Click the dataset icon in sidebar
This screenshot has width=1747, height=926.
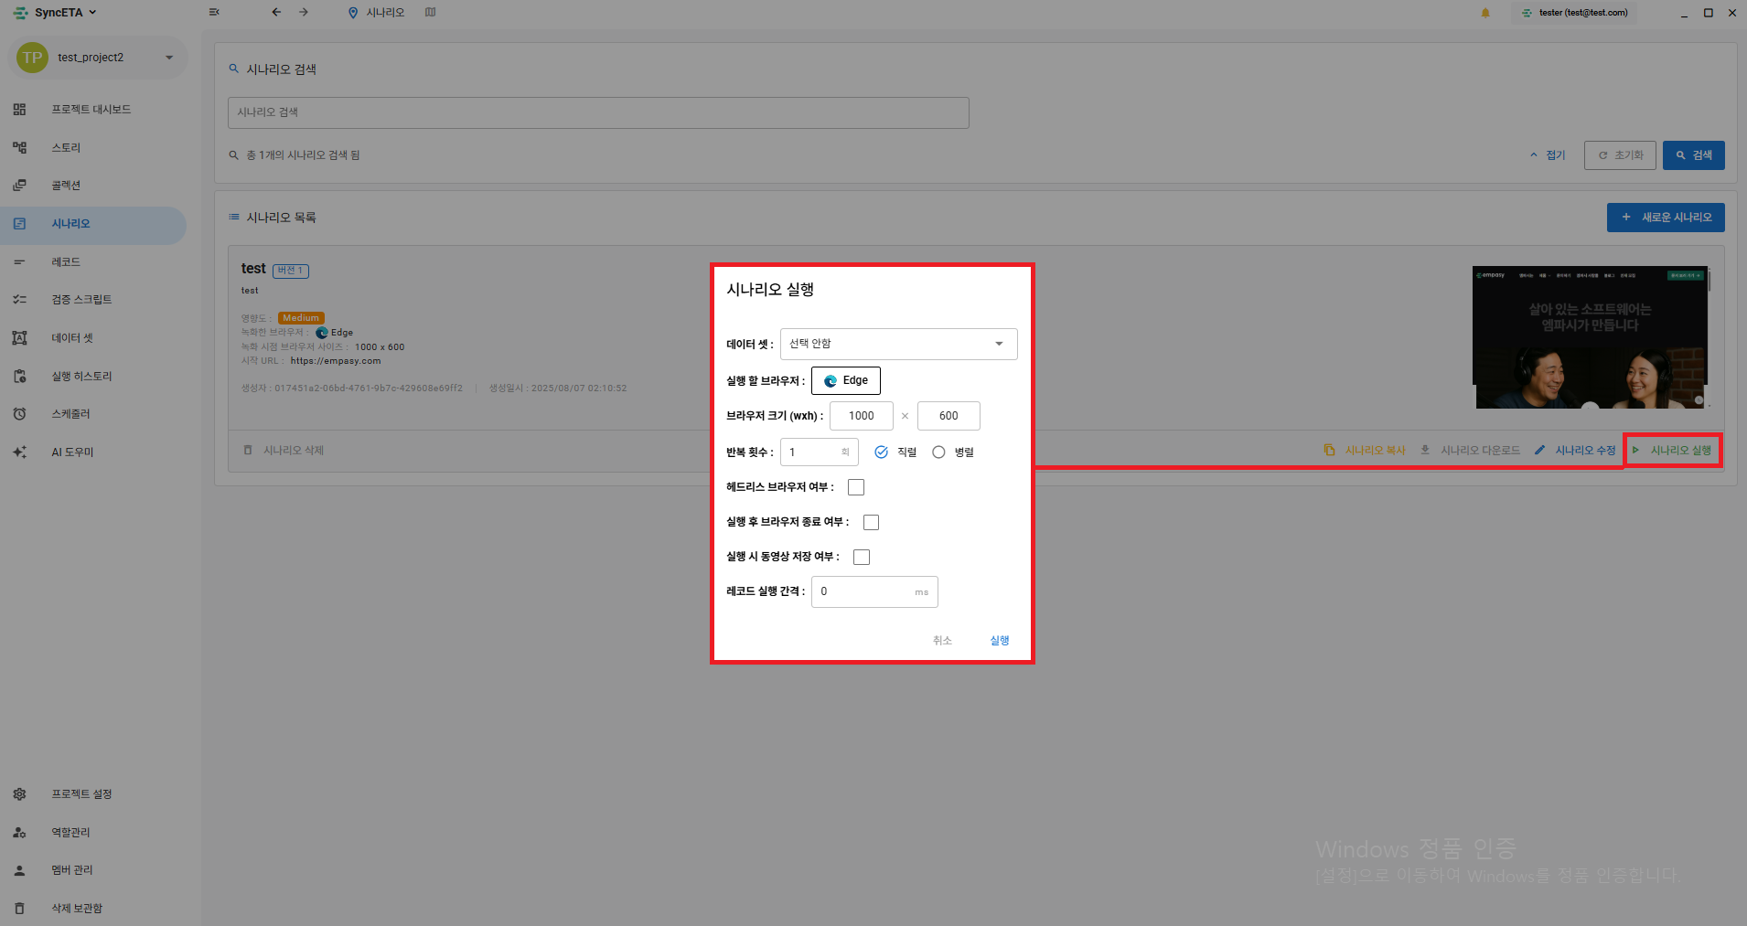pos(19,338)
